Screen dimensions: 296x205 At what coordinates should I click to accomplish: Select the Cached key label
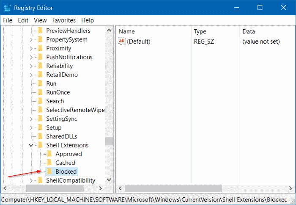coord(65,163)
